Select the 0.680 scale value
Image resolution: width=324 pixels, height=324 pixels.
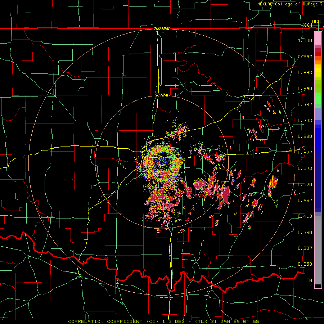pos(305,136)
